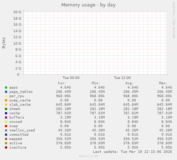Screen dimensions: 177x160
Task: Click the red swap legend swatch
Action: click(6, 126)
